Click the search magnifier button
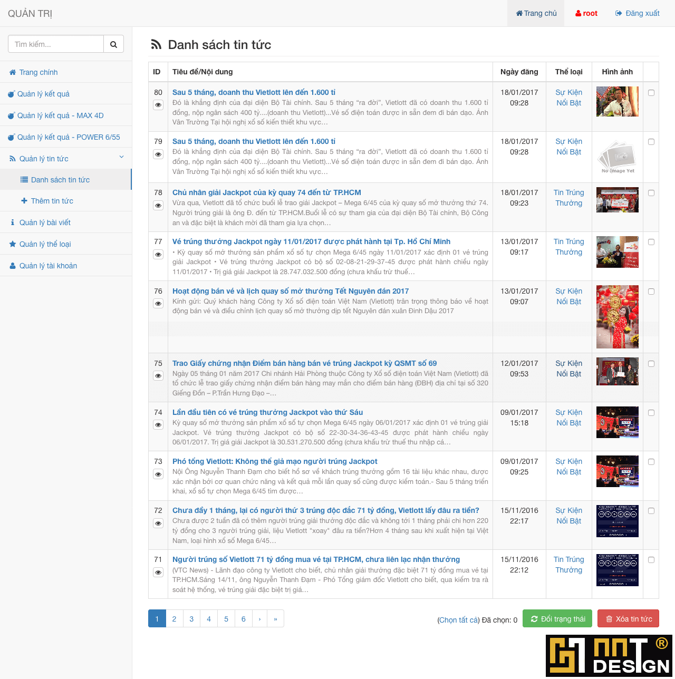 [113, 44]
